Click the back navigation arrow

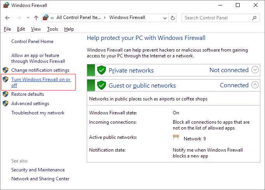[8, 18]
